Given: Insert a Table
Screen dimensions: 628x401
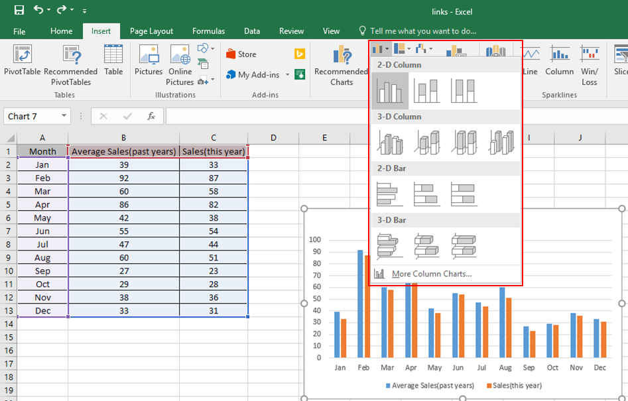Looking at the screenshot, I should pos(113,60).
